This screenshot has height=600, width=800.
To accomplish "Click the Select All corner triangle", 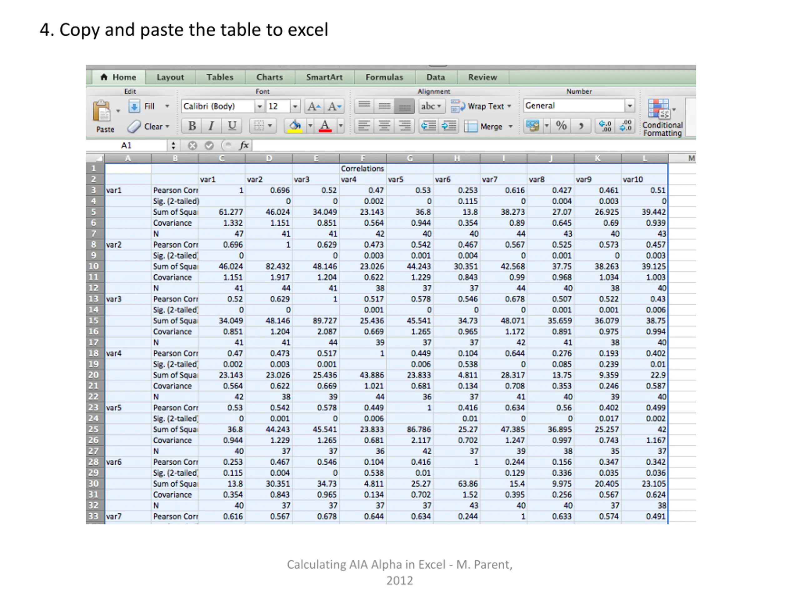I will click(x=96, y=158).
